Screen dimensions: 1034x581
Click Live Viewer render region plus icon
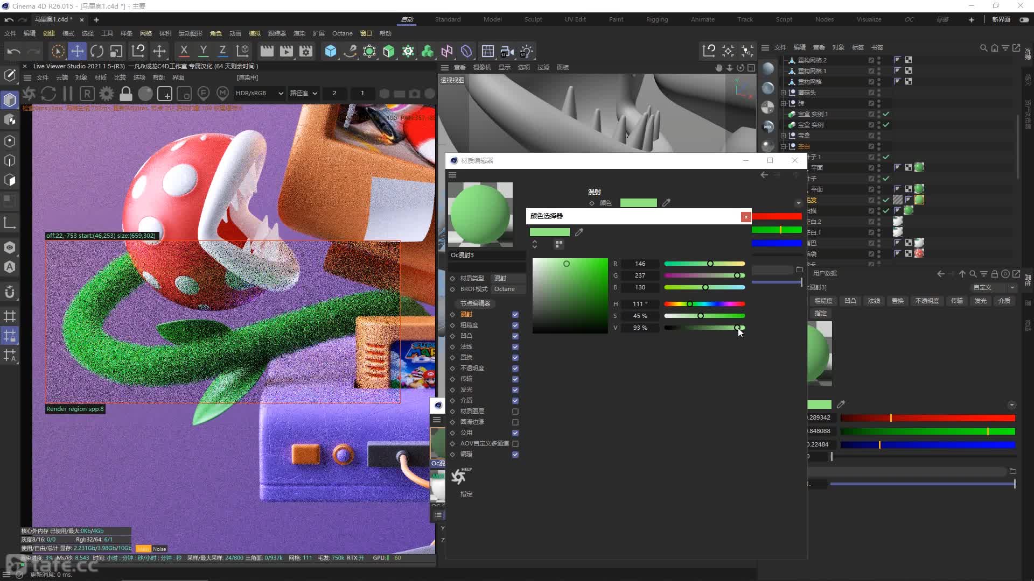coord(165,94)
